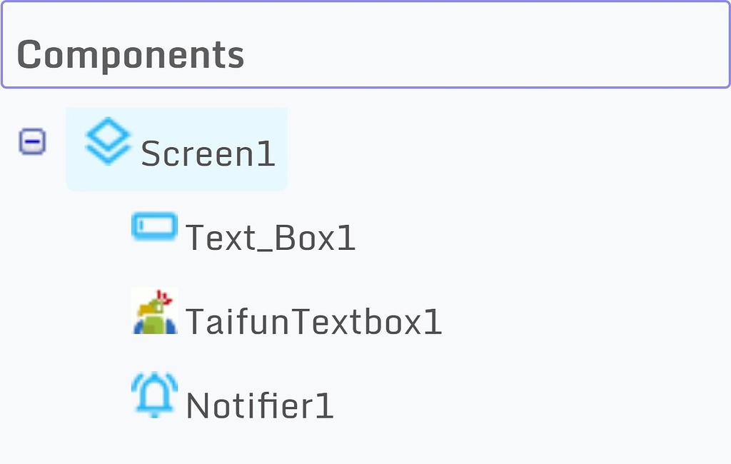Select Screen1 in the components tree
Screen dimensions: 731x464
207,151
